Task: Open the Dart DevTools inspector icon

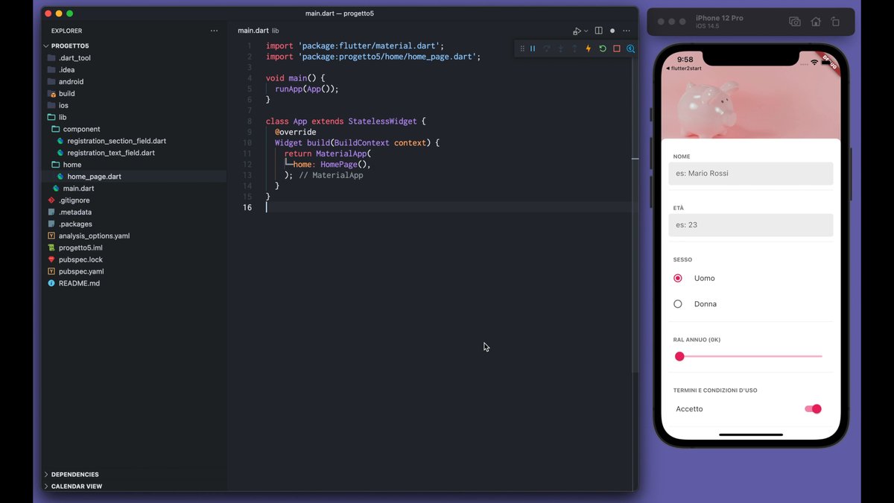Action: tap(630, 48)
